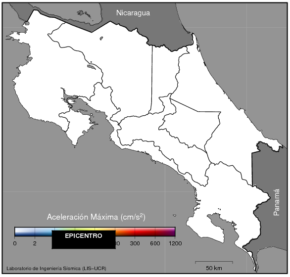
Task: Click the 50 km scale bar
Action: tap(214, 263)
